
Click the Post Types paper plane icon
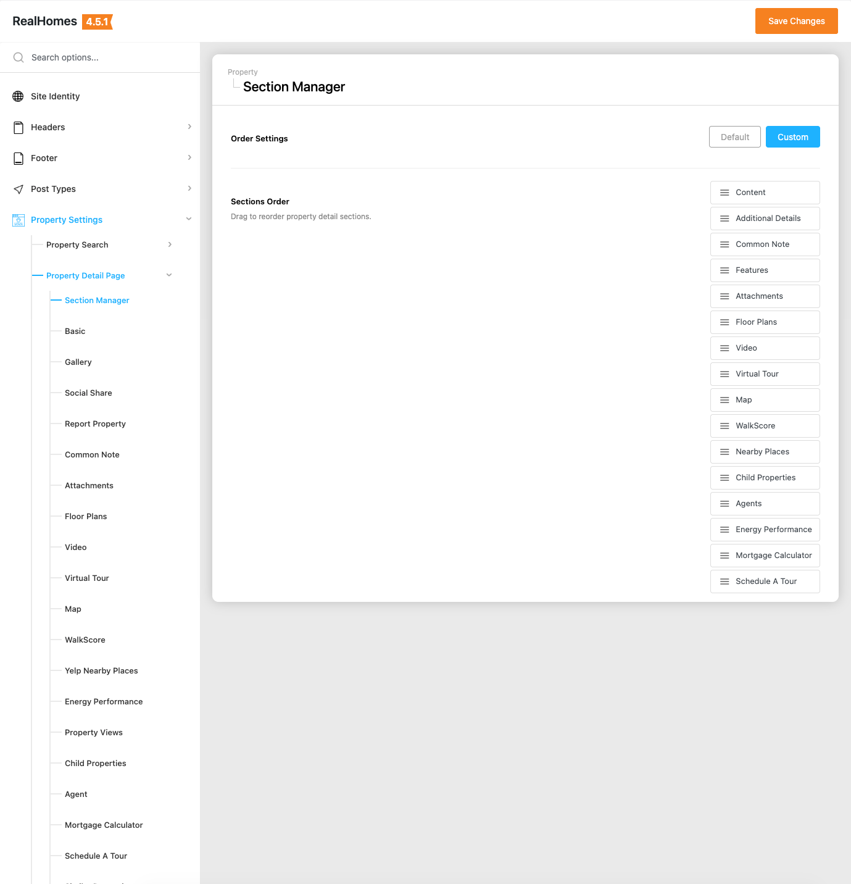coord(19,189)
